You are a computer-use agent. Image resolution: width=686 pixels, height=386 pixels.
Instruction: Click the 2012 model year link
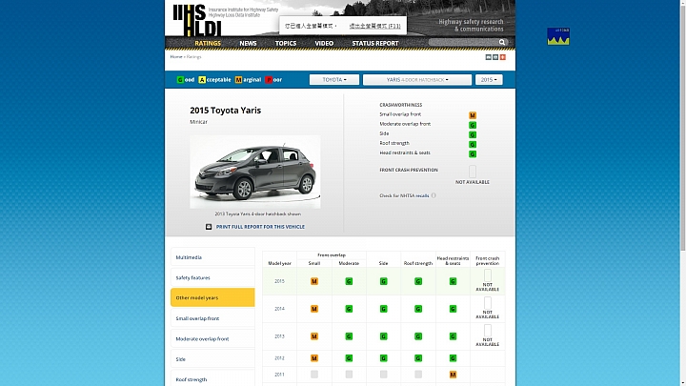[x=279, y=358]
